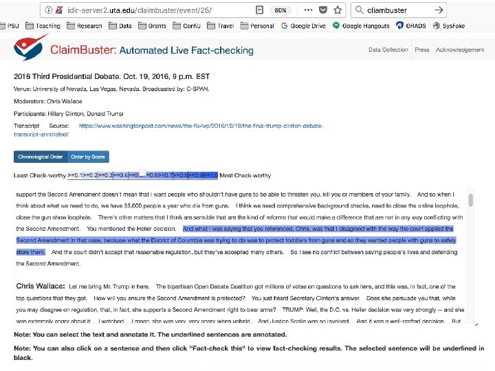
Task: Save page to Pocket icon
Action: click(323, 10)
